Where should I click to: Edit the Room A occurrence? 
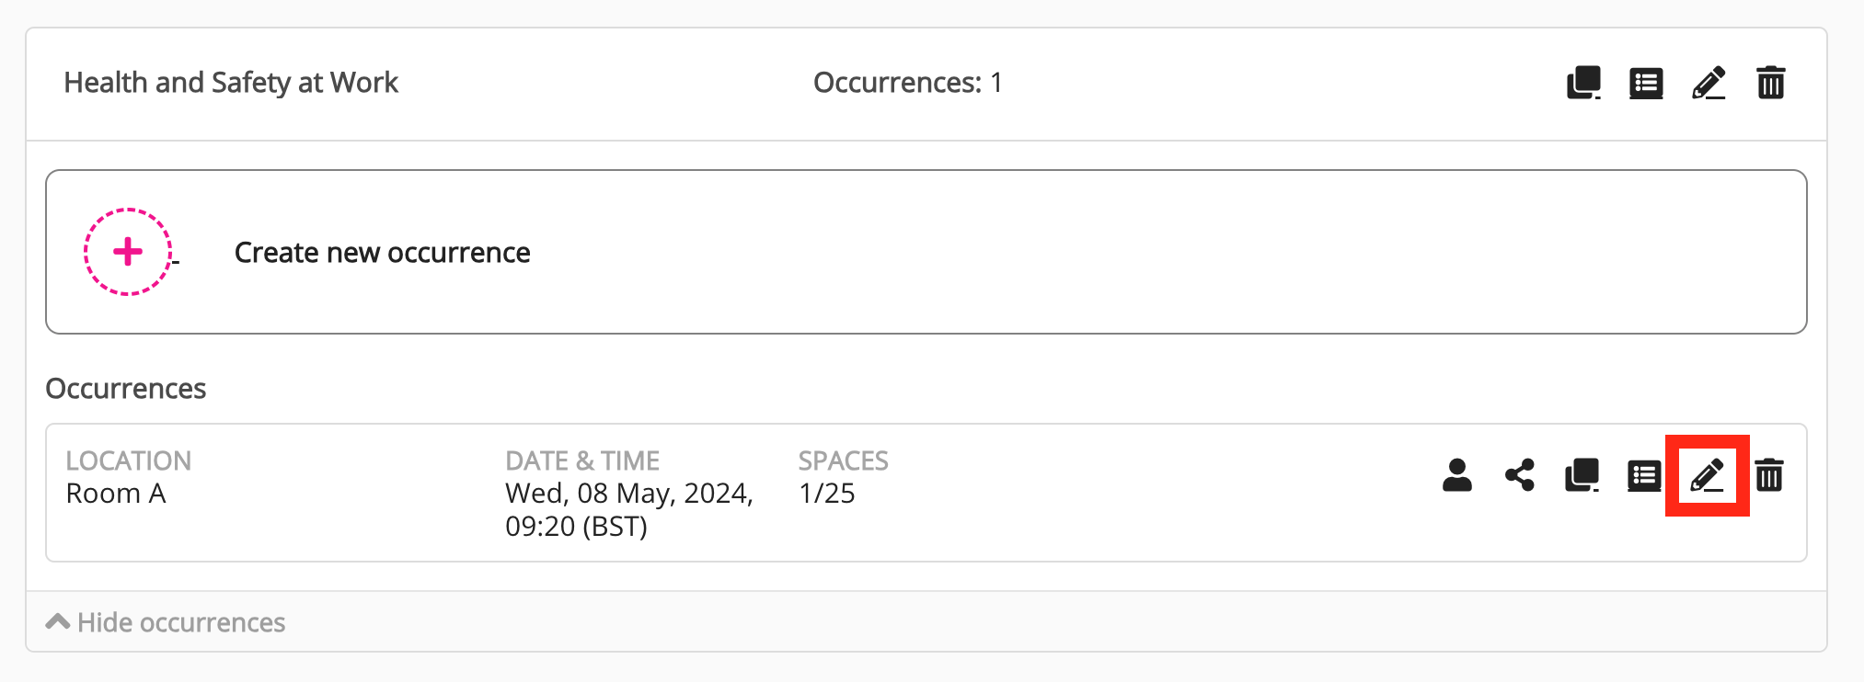(x=1707, y=475)
